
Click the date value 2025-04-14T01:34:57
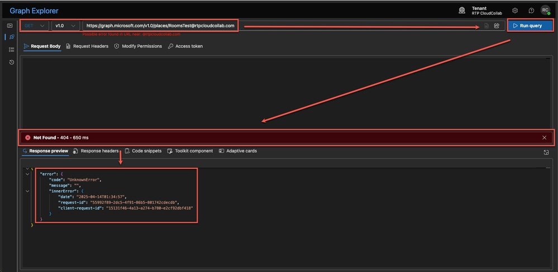[101, 197]
